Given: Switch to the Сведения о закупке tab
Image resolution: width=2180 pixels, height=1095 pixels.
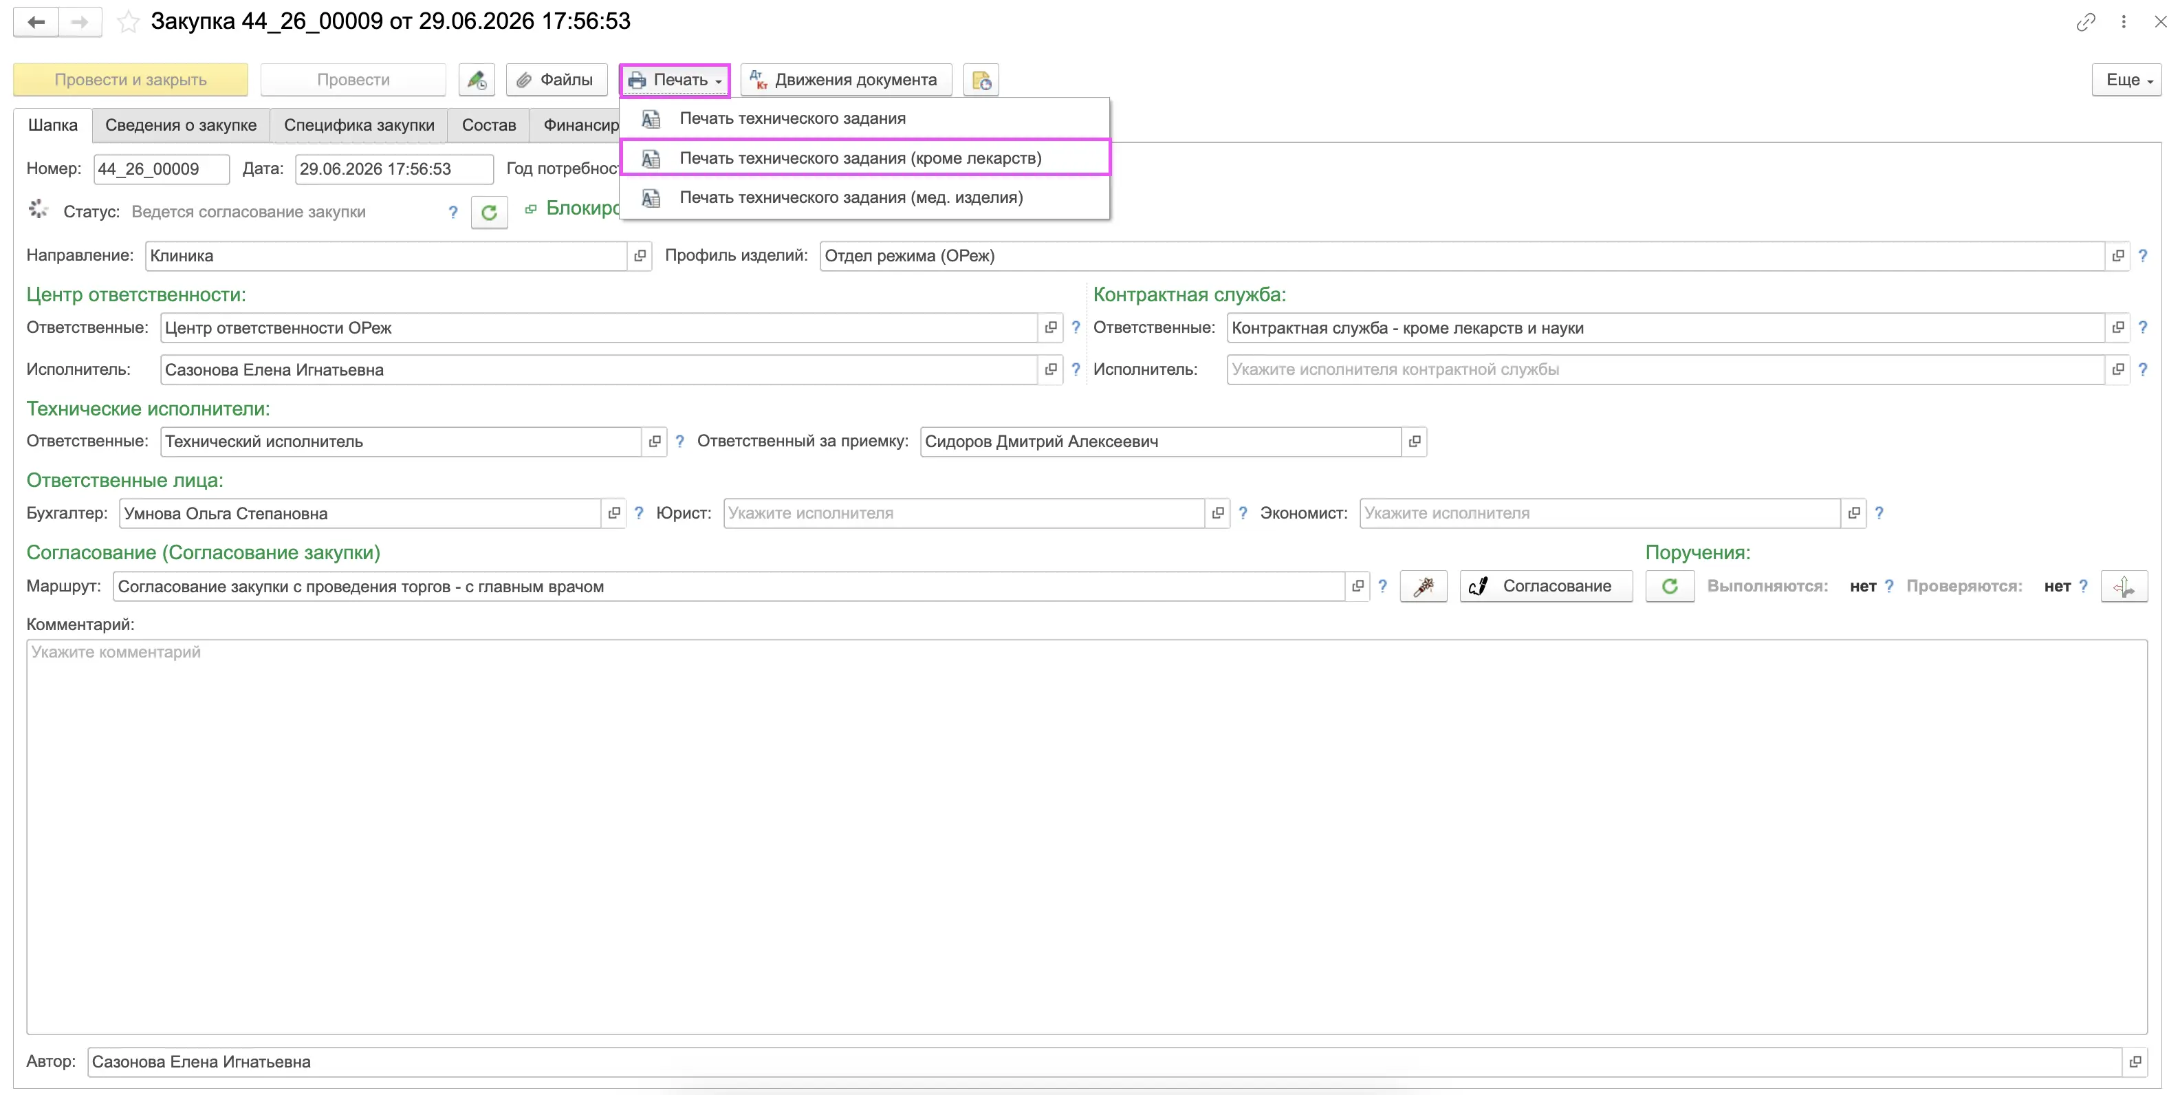Looking at the screenshot, I should coord(181,125).
